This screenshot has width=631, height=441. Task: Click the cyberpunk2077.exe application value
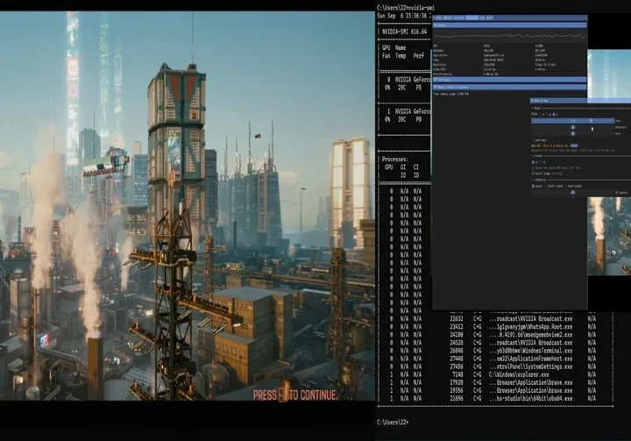[493, 55]
